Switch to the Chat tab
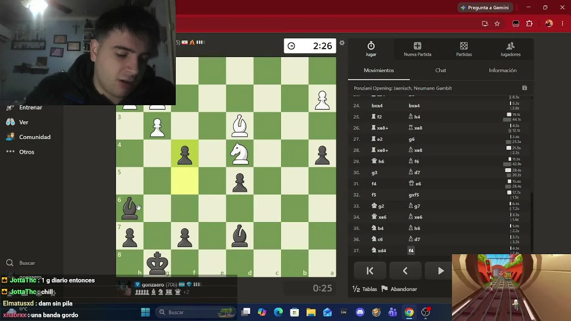 click(441, 70)
